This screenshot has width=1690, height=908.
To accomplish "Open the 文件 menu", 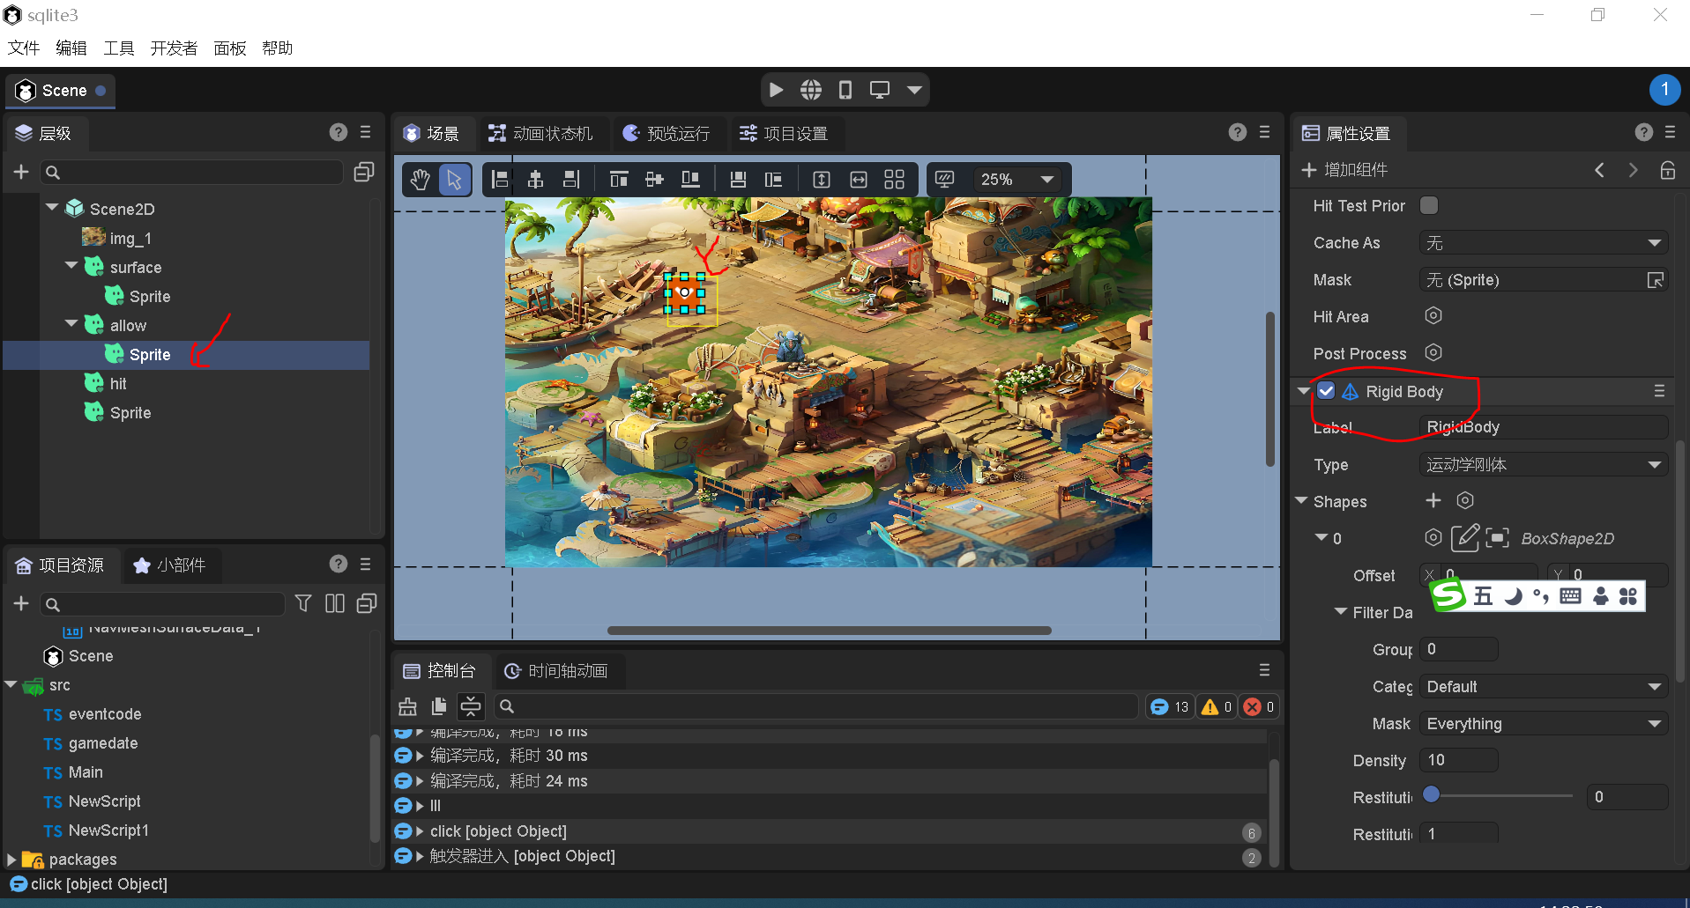I will (24, 48).
